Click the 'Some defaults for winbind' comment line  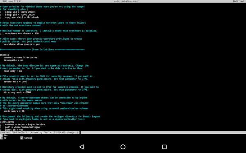42,7
